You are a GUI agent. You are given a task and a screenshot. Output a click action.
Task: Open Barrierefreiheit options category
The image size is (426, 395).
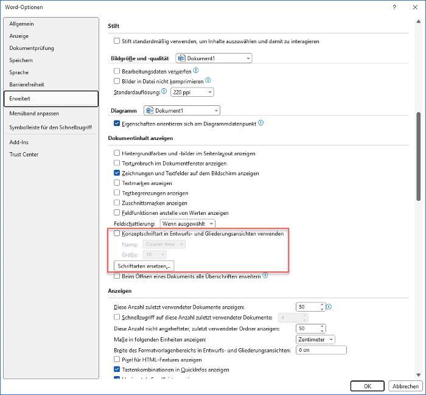[x=51, y=85]
